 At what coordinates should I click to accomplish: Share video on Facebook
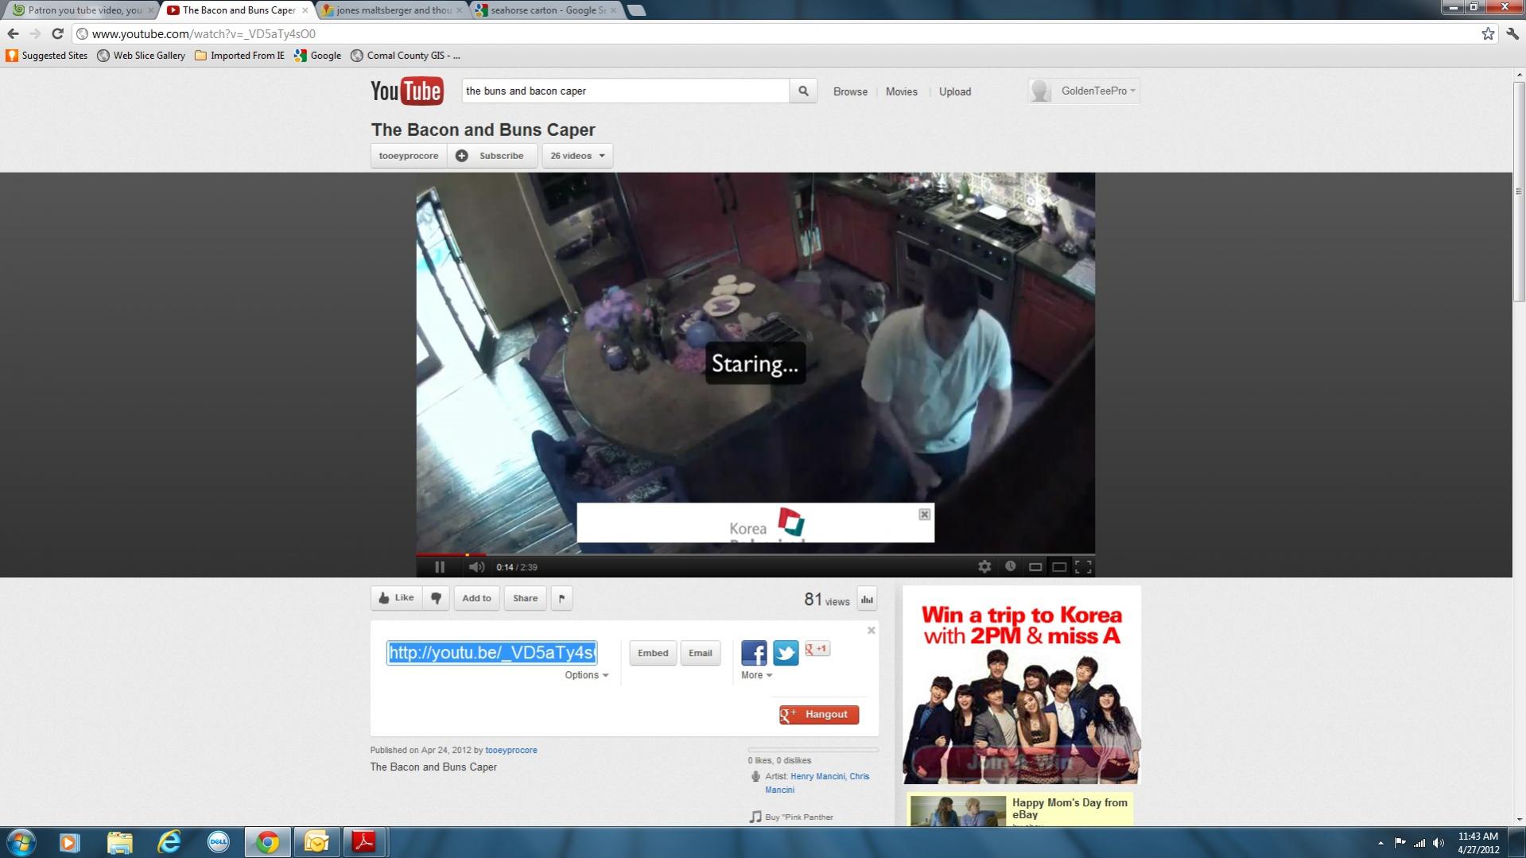(754, 653)
